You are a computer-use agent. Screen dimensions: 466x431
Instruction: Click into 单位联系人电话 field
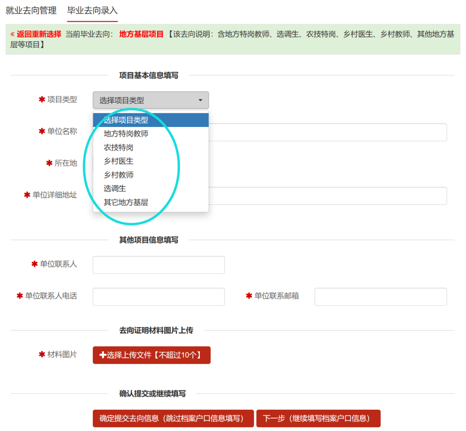point(159,297)
